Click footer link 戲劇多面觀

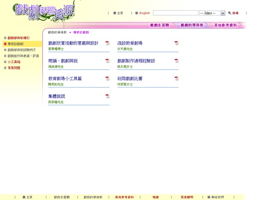pos(62,197)
